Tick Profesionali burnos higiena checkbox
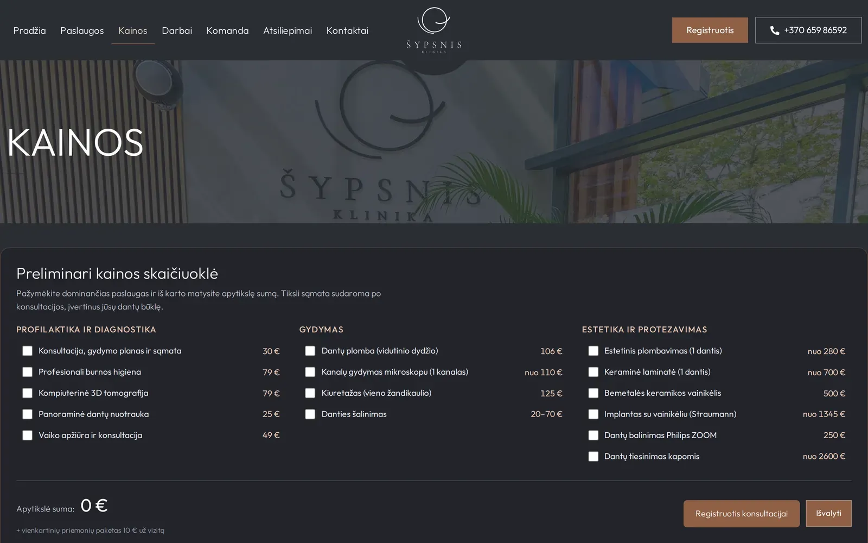The height and width of the screenshot is (543, 868). click(x=27, y=372)
